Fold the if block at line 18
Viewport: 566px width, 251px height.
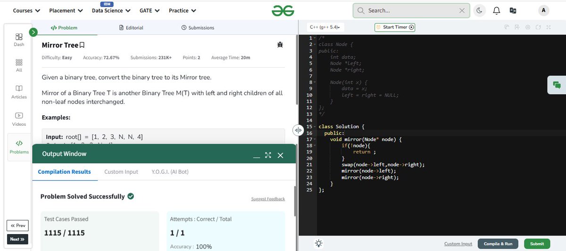[315, 146]
